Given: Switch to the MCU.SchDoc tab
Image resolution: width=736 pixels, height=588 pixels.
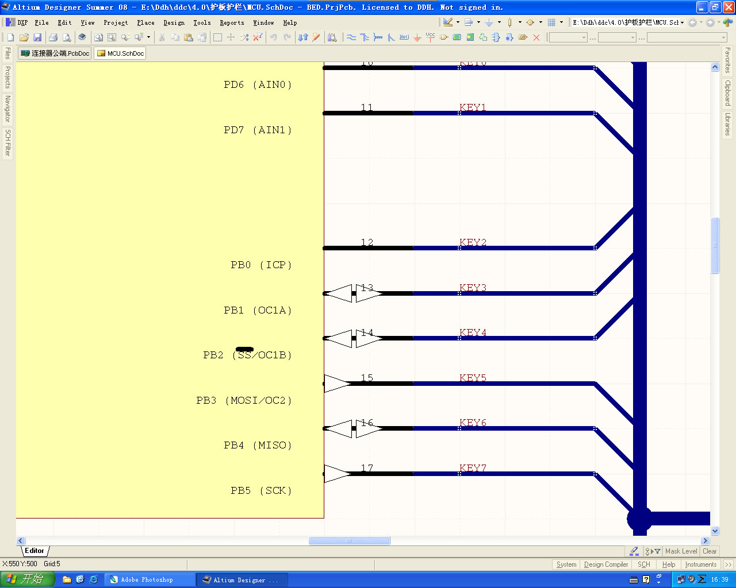Looking at the screenshot, I should click(120, 53).
